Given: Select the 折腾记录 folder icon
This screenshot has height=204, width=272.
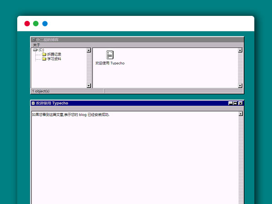Looking at the screenshot, I should [x=44, y=54].
